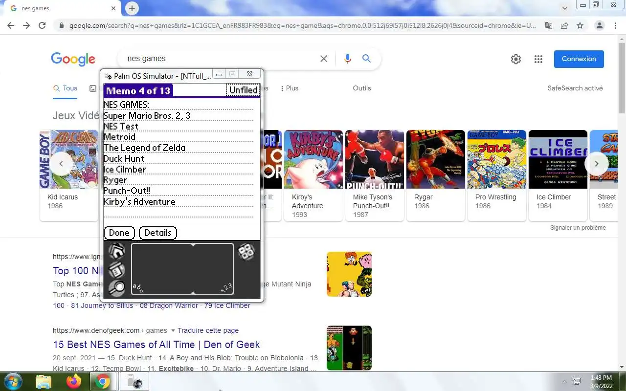This screenshot has height=391, width=626.
Task: Tap the Palm OS Calculator silkscreen icon
Action: click(246, 252)
